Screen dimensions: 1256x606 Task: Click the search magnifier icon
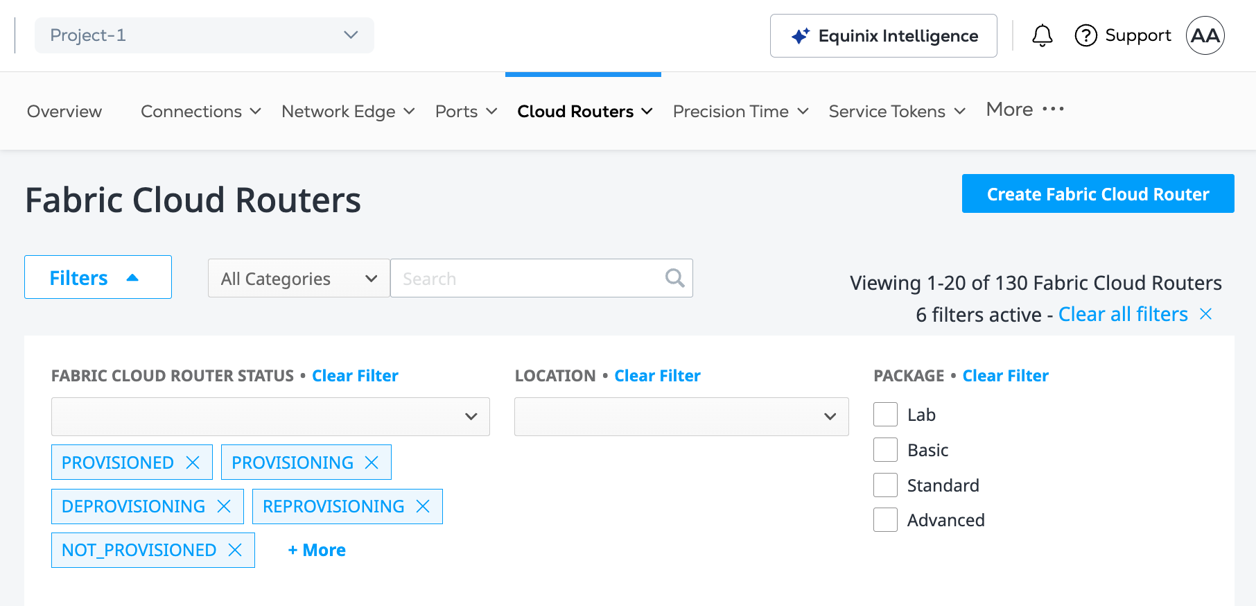(x=674, y=278)
